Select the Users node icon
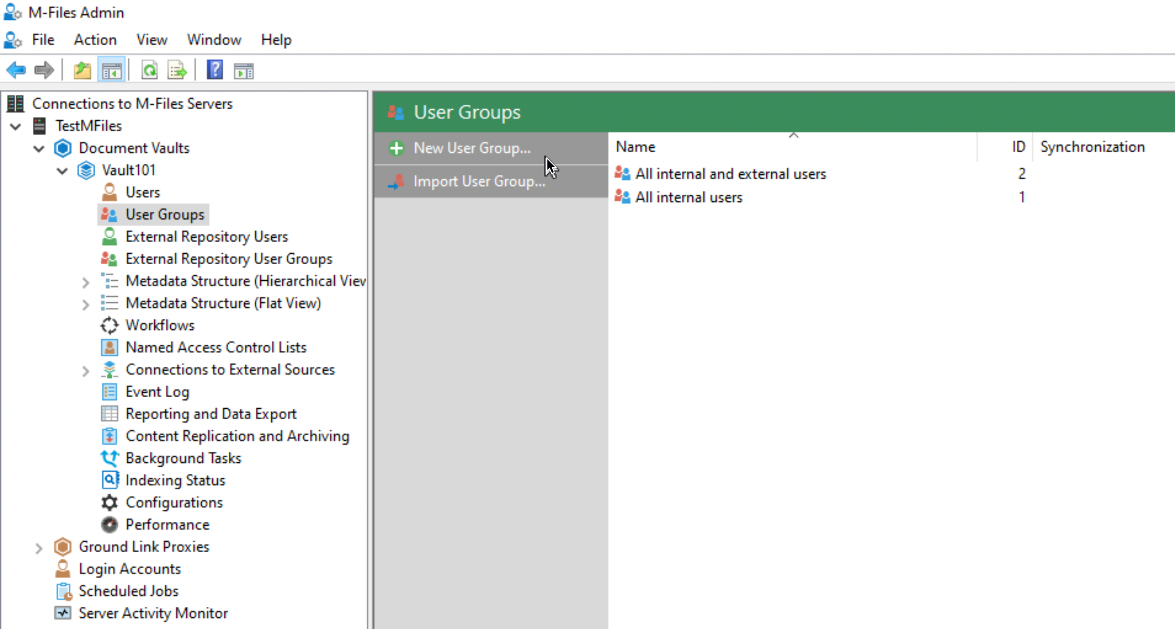 point(110,192)
